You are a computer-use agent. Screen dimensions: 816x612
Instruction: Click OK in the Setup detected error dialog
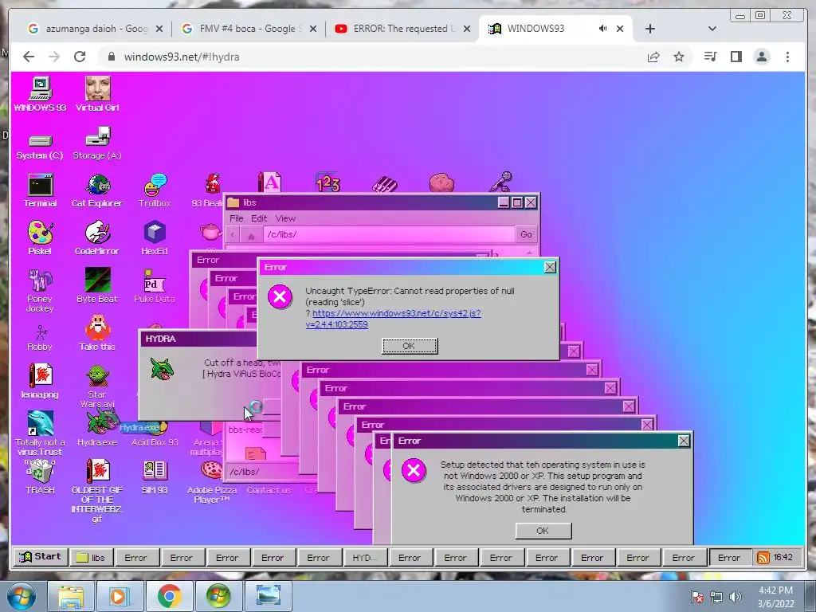pos(543,530)
